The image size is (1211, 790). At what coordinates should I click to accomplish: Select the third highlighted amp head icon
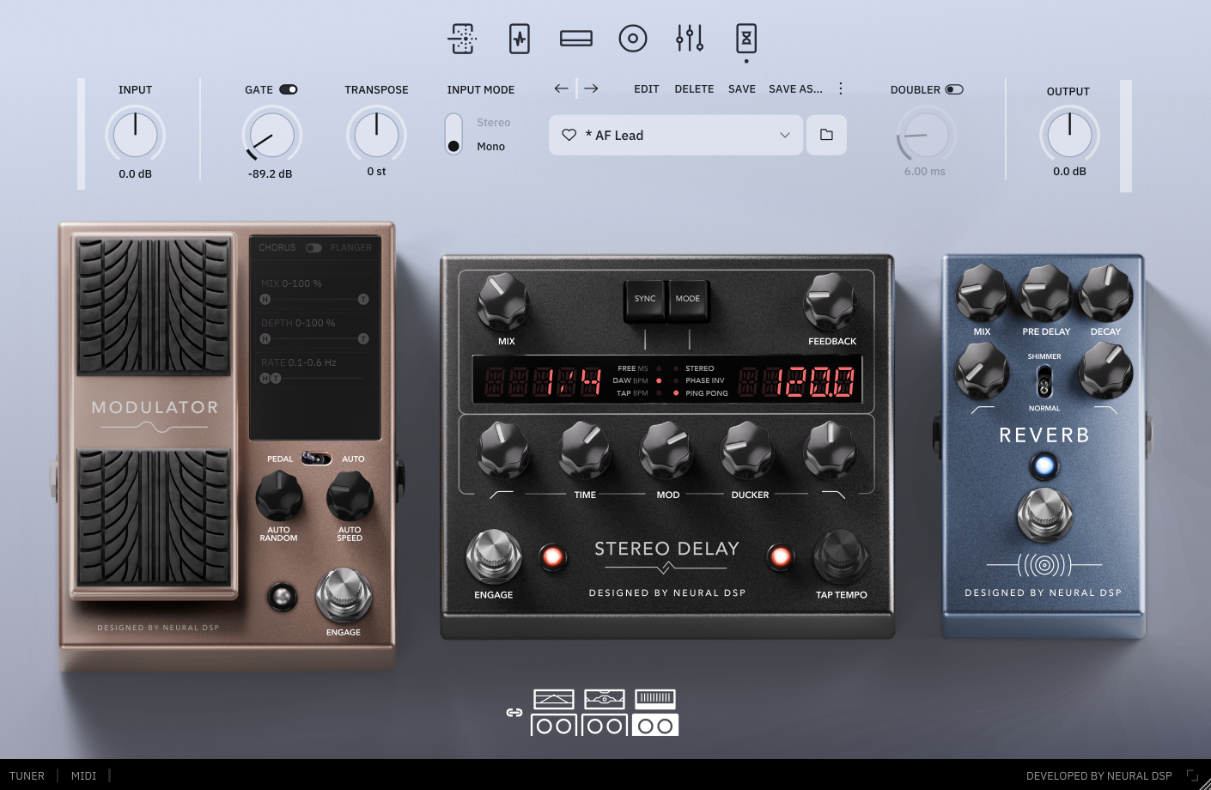(x=655, y=699)
